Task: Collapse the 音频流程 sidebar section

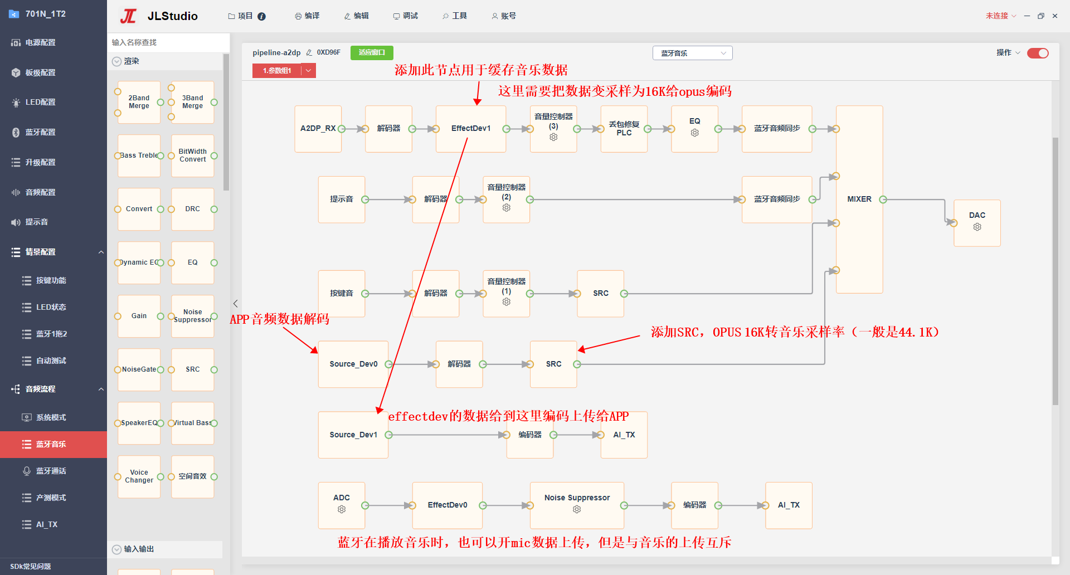Action: click(x=101, y=389)
